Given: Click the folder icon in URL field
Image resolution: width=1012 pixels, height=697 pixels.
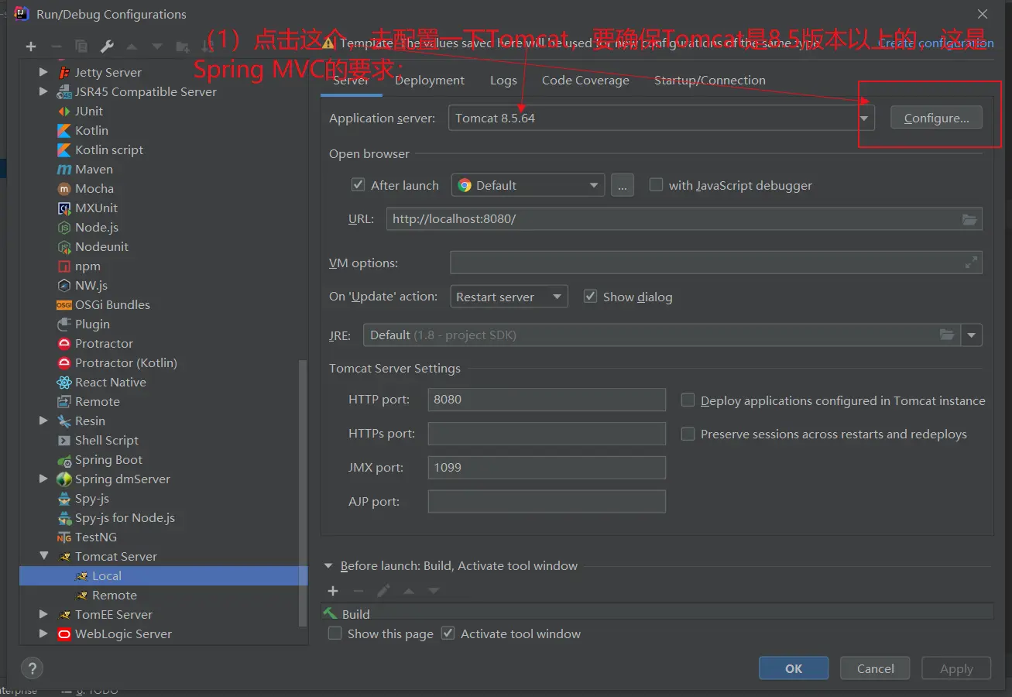Looking at the screenshot, I should click(x=969, y=219).
